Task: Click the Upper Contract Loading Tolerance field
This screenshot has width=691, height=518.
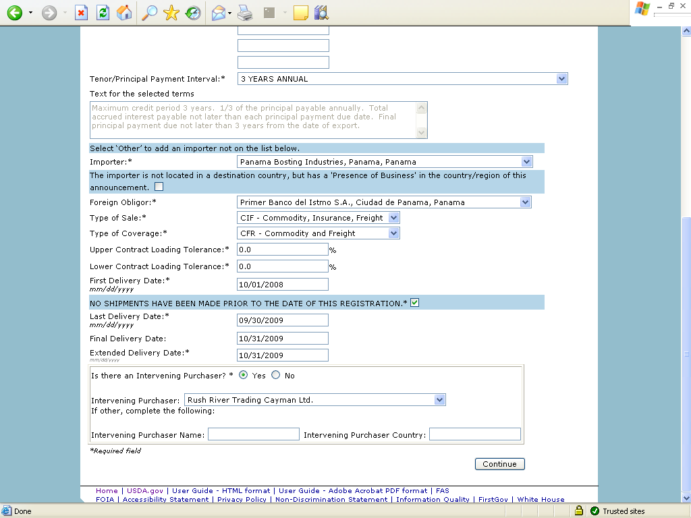Action: point(283,250)
